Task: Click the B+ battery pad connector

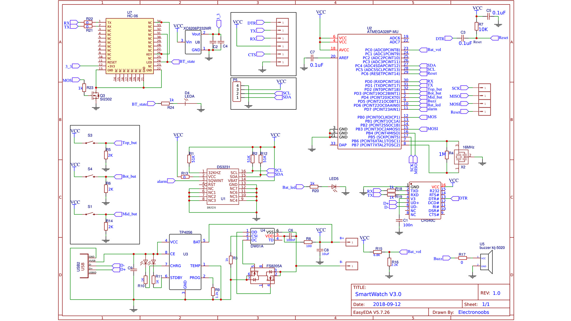Action: (x=352, y=242)
